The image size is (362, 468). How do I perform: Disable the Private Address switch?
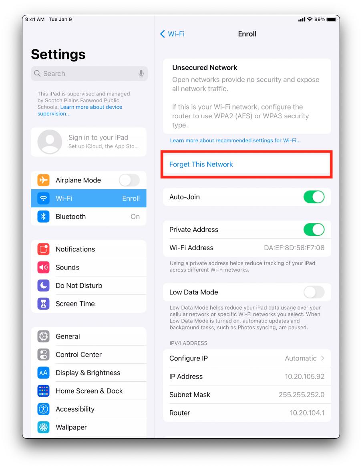pos(314,229)
